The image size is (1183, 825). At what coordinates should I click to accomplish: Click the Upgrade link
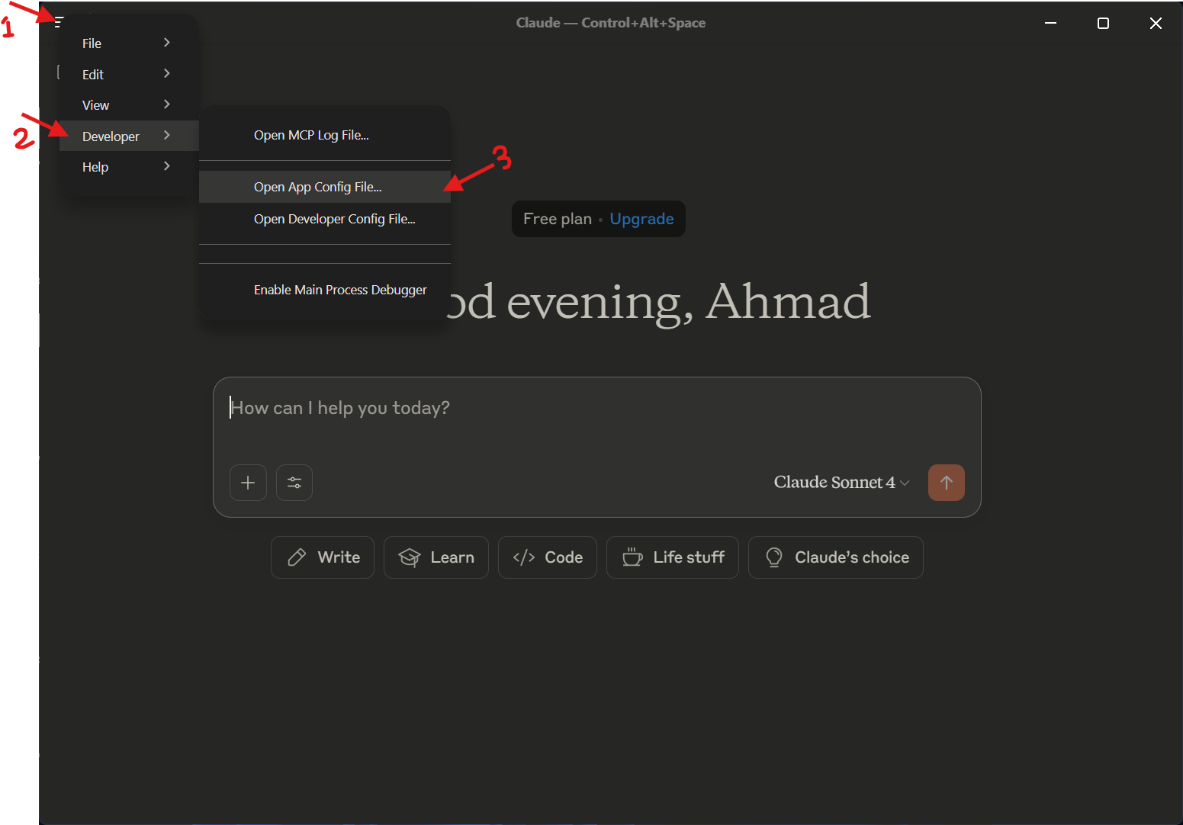641,220
